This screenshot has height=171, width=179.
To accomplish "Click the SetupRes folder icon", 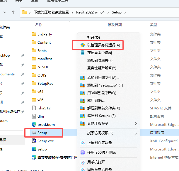I will coord(34,83).
